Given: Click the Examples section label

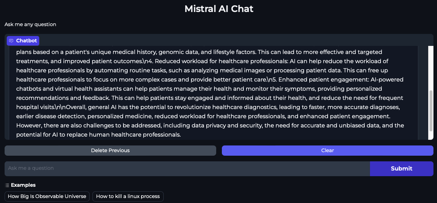Looking at the screenshot, I should [x=23, y=185].
